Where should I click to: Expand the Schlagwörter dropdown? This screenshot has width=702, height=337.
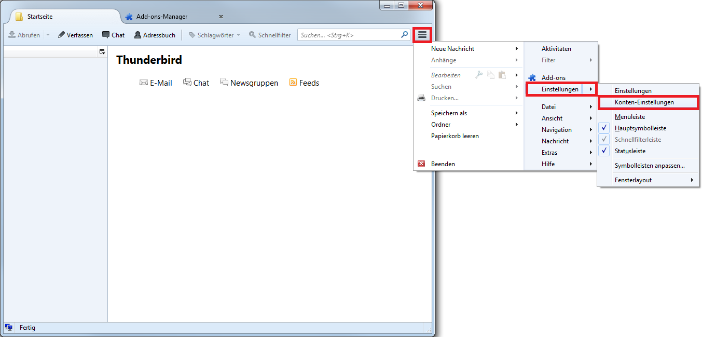tap(238, 35)
